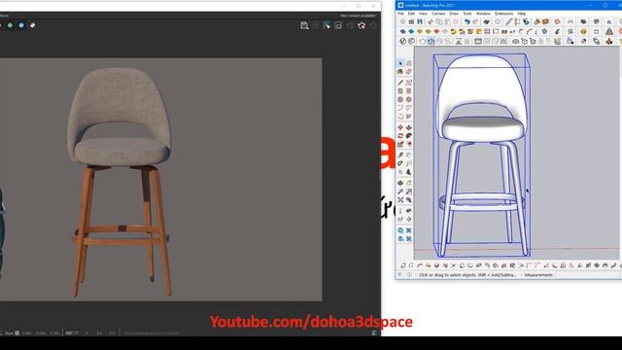Click the region select cursor icon in render window
The height and width of the screenshot is (350, 622).
tap(327, 26)
